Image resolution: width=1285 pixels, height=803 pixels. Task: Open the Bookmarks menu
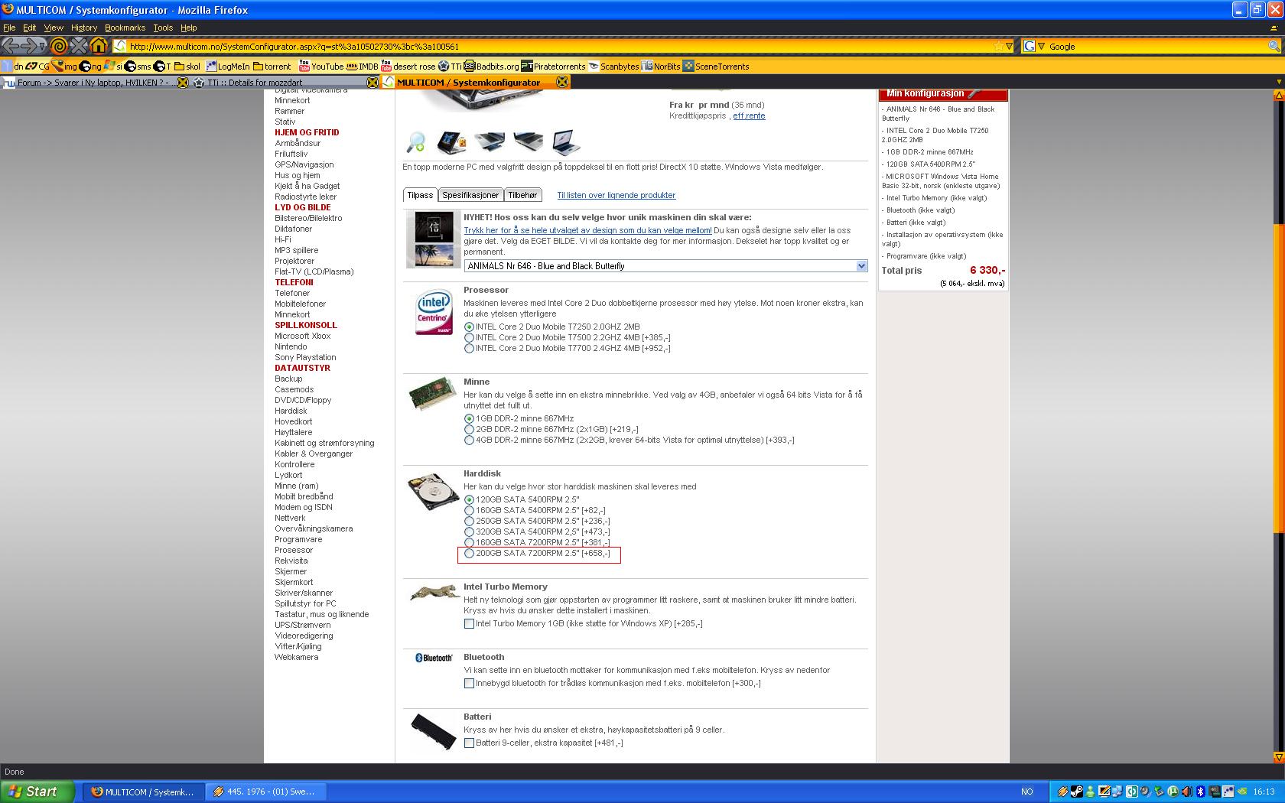tap(125, 28)
